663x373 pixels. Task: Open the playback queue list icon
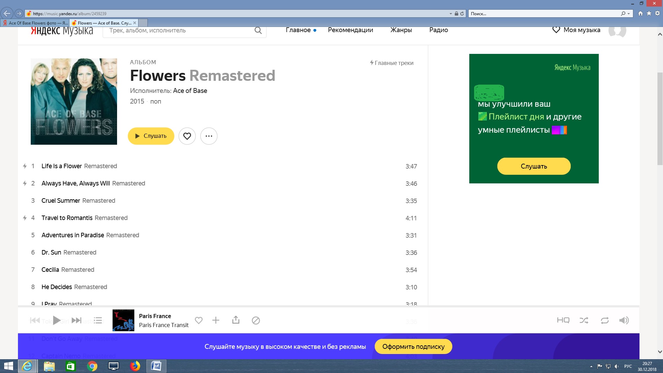pos(98,321)
